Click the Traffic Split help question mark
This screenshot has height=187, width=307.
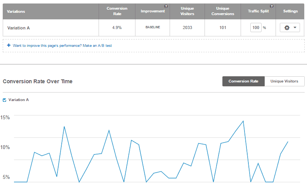[x=272, y=6]
